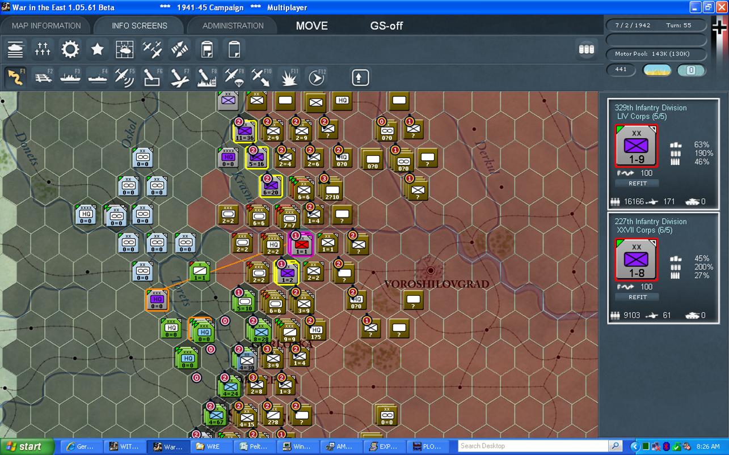
Task: Open the production gear icon
Action: pos(70,49)
